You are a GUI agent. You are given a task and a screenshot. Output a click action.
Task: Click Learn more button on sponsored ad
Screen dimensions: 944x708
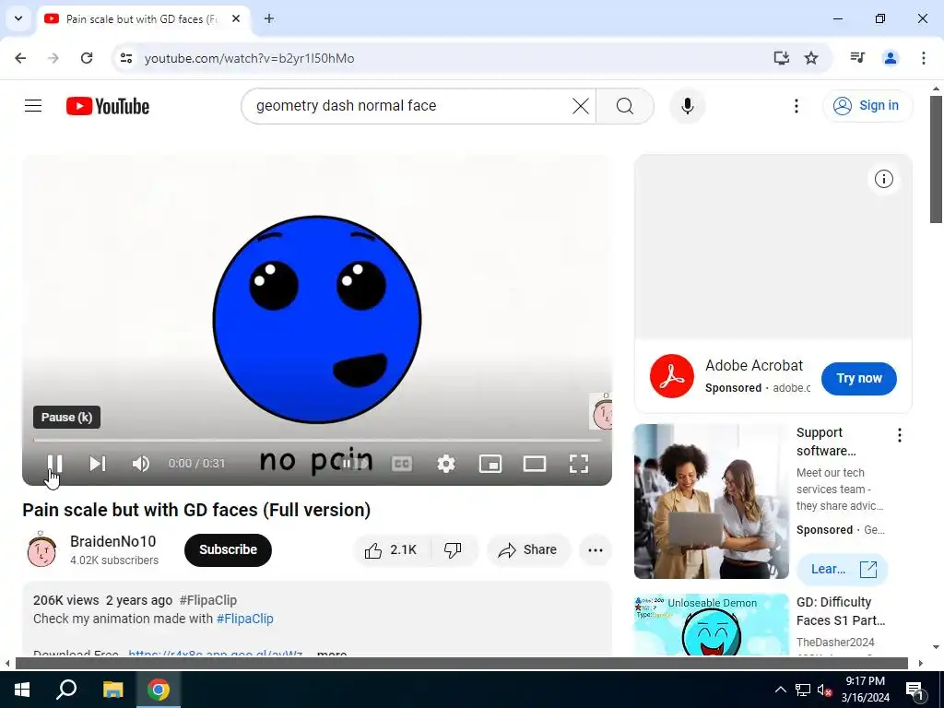843,569
